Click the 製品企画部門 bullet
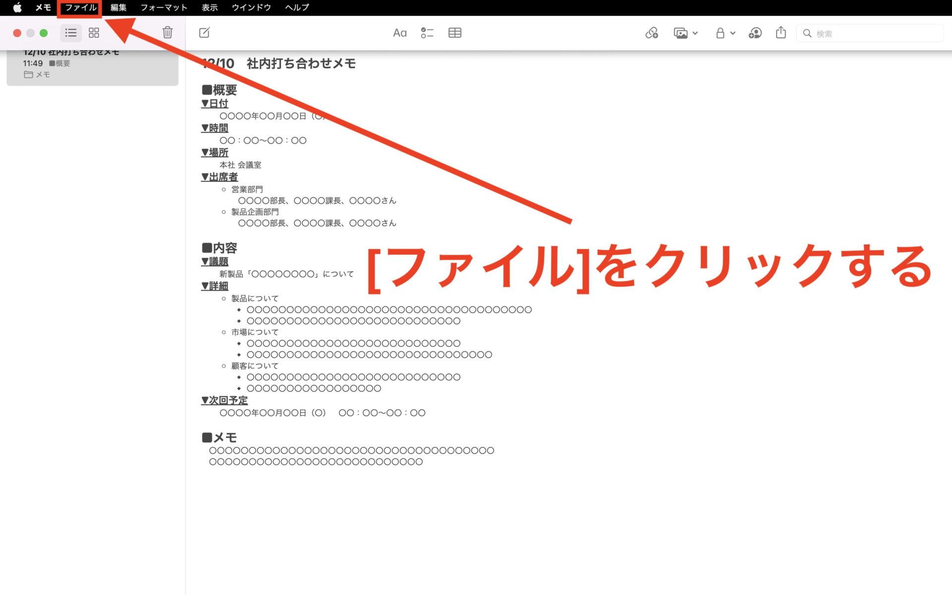952x595 pixels. pos(255,212)
